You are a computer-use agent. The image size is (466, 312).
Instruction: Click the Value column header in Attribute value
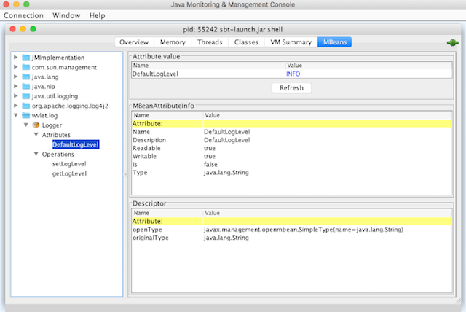[368, 66]
